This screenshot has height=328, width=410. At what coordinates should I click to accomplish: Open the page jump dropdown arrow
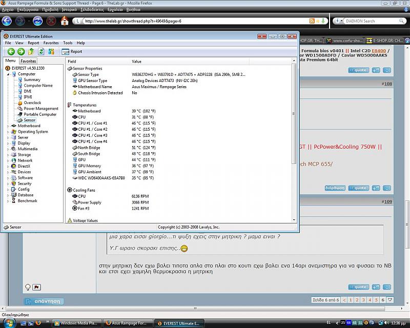390,300
